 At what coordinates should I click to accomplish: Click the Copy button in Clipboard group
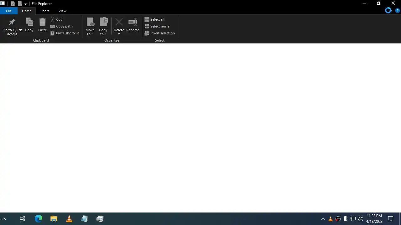[29, 25]
